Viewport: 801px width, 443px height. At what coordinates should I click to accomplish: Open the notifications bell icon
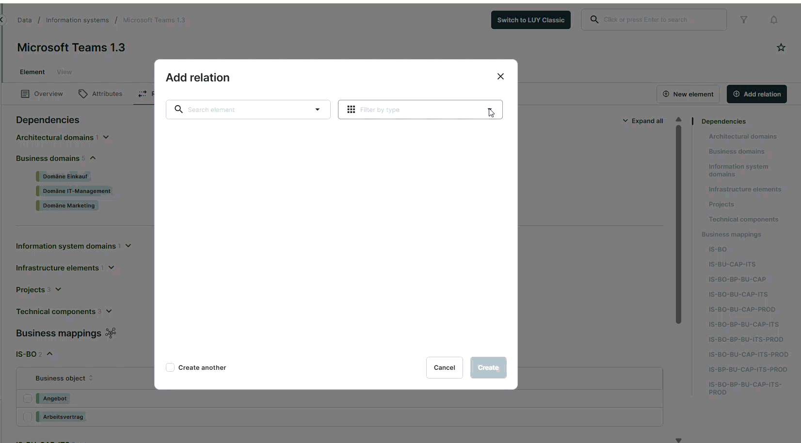click(774, 20)
